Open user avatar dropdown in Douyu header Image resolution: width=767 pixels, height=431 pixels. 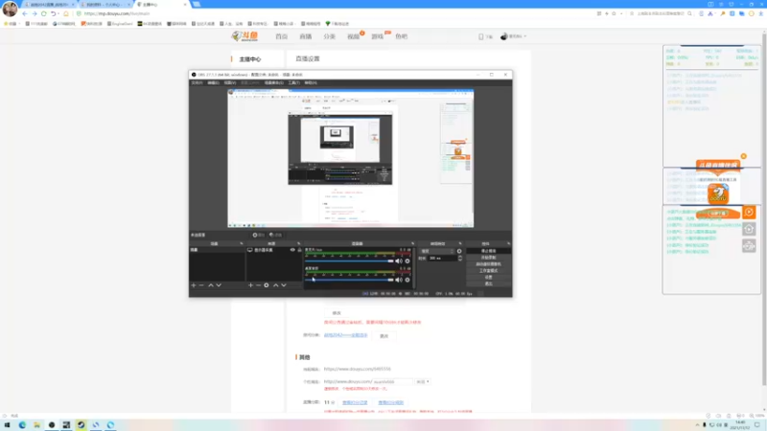[x=513, y=36]
